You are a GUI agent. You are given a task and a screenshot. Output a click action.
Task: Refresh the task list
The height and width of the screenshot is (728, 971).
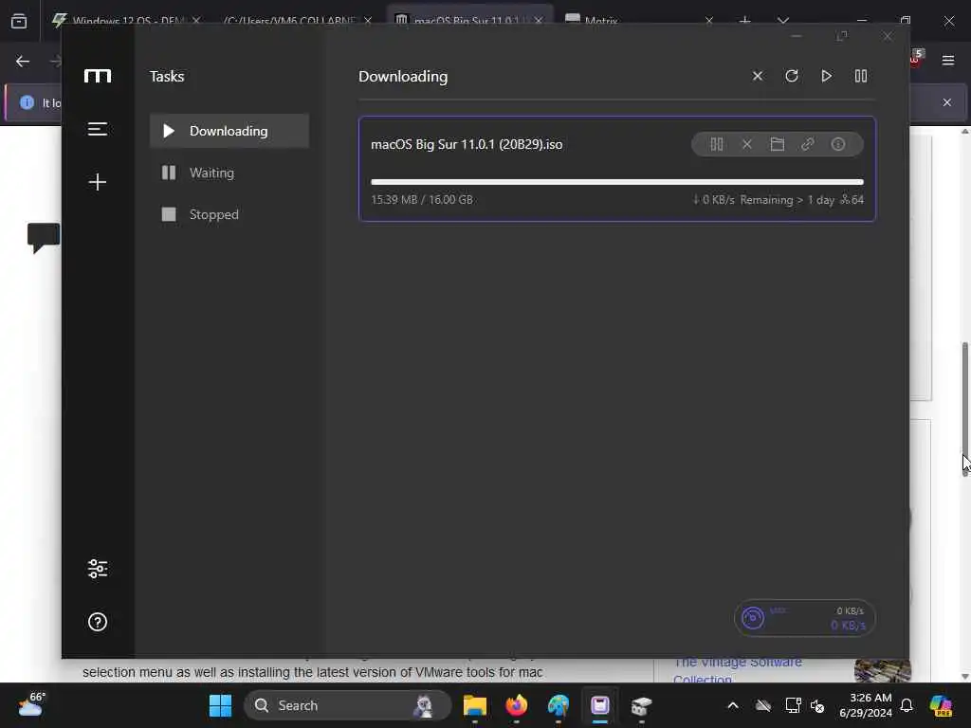[792, 76]
